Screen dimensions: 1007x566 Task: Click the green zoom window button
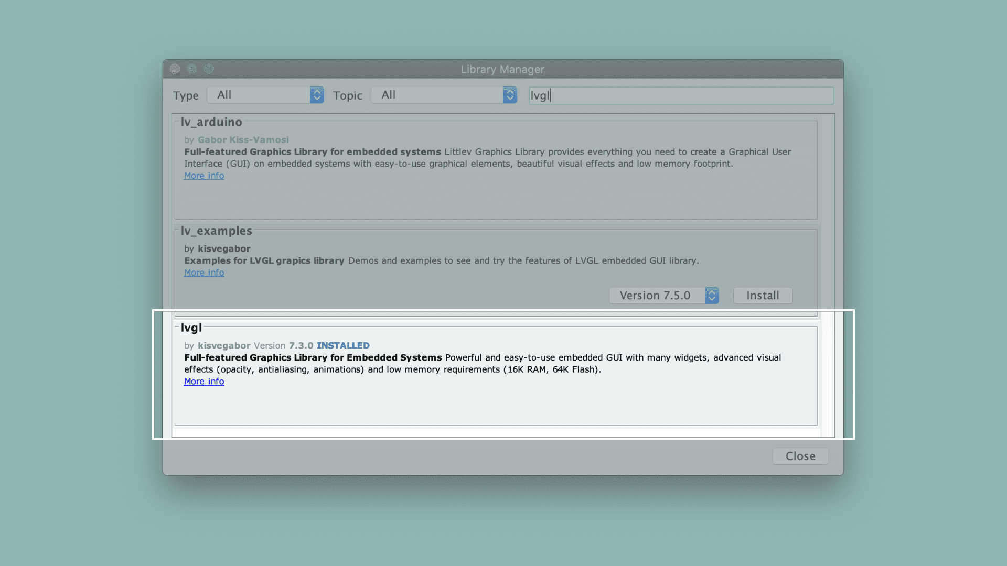click(209, 69)
